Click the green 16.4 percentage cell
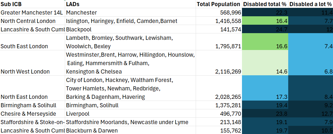This screenshot has height=134, width=333. pos(265,21)
